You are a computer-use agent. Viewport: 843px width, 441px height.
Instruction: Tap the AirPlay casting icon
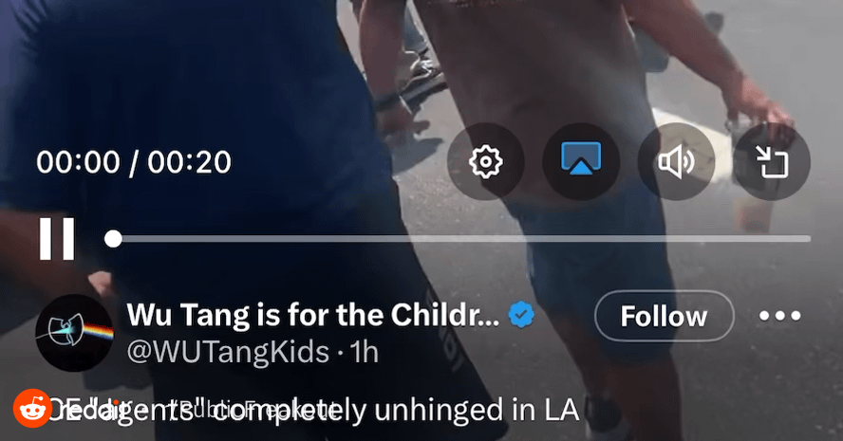581,161
